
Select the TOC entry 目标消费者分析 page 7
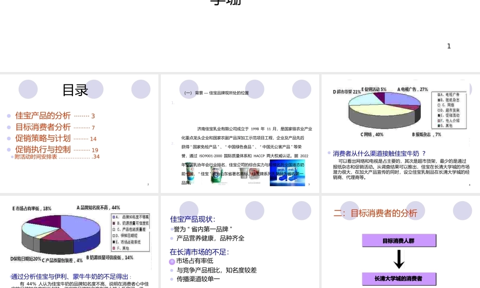pos(55,127)
